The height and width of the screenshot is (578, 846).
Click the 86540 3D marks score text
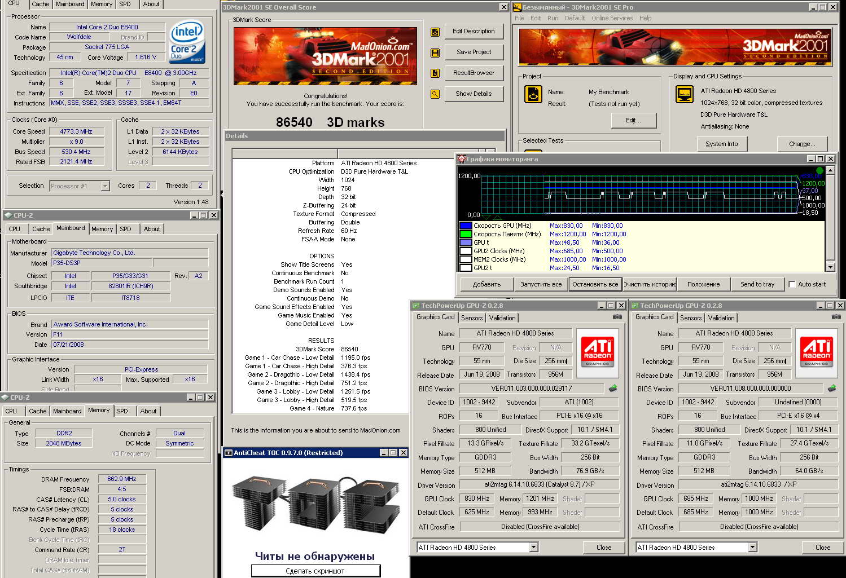tap(330, 122)
